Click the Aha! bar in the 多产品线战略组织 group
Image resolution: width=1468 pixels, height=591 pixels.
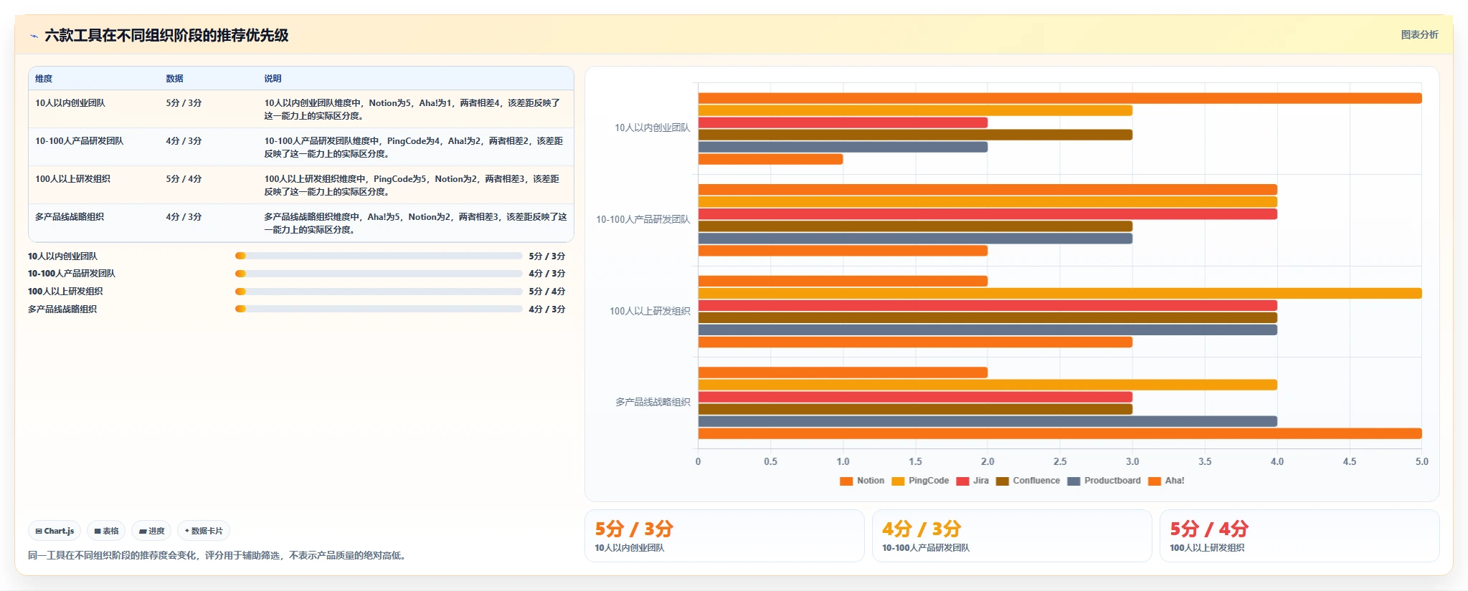click(1060, 433)
